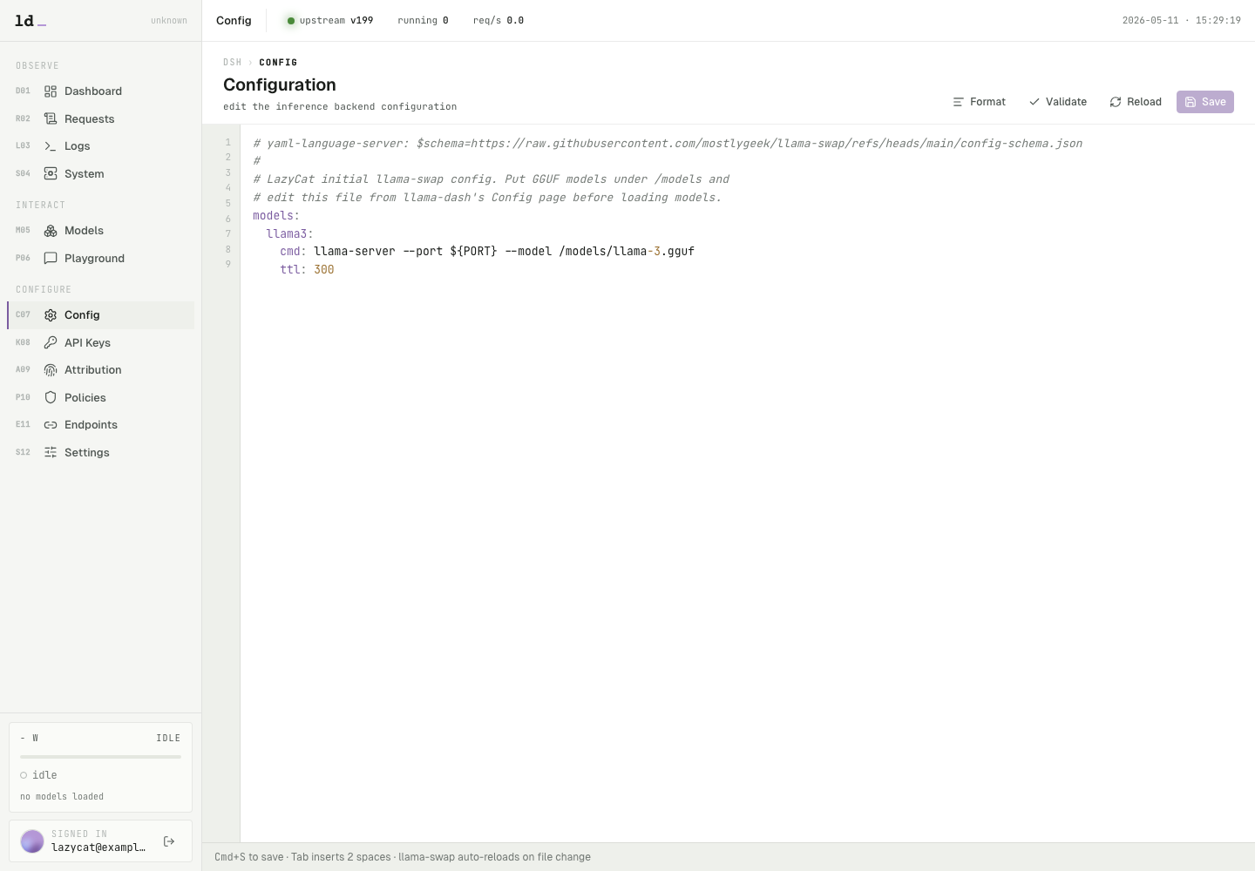
Task: Click the API Keys key icon
Action: [51, 342]
